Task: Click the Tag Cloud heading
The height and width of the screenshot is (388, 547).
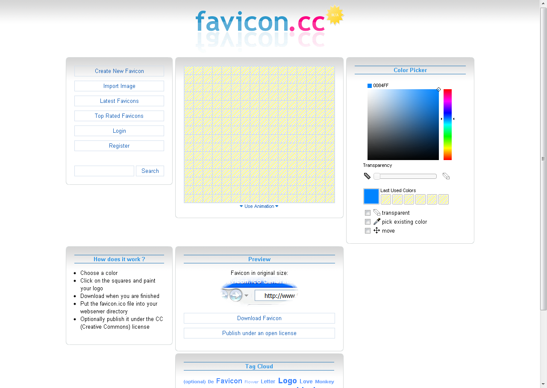Action: (x=259, y=366)
